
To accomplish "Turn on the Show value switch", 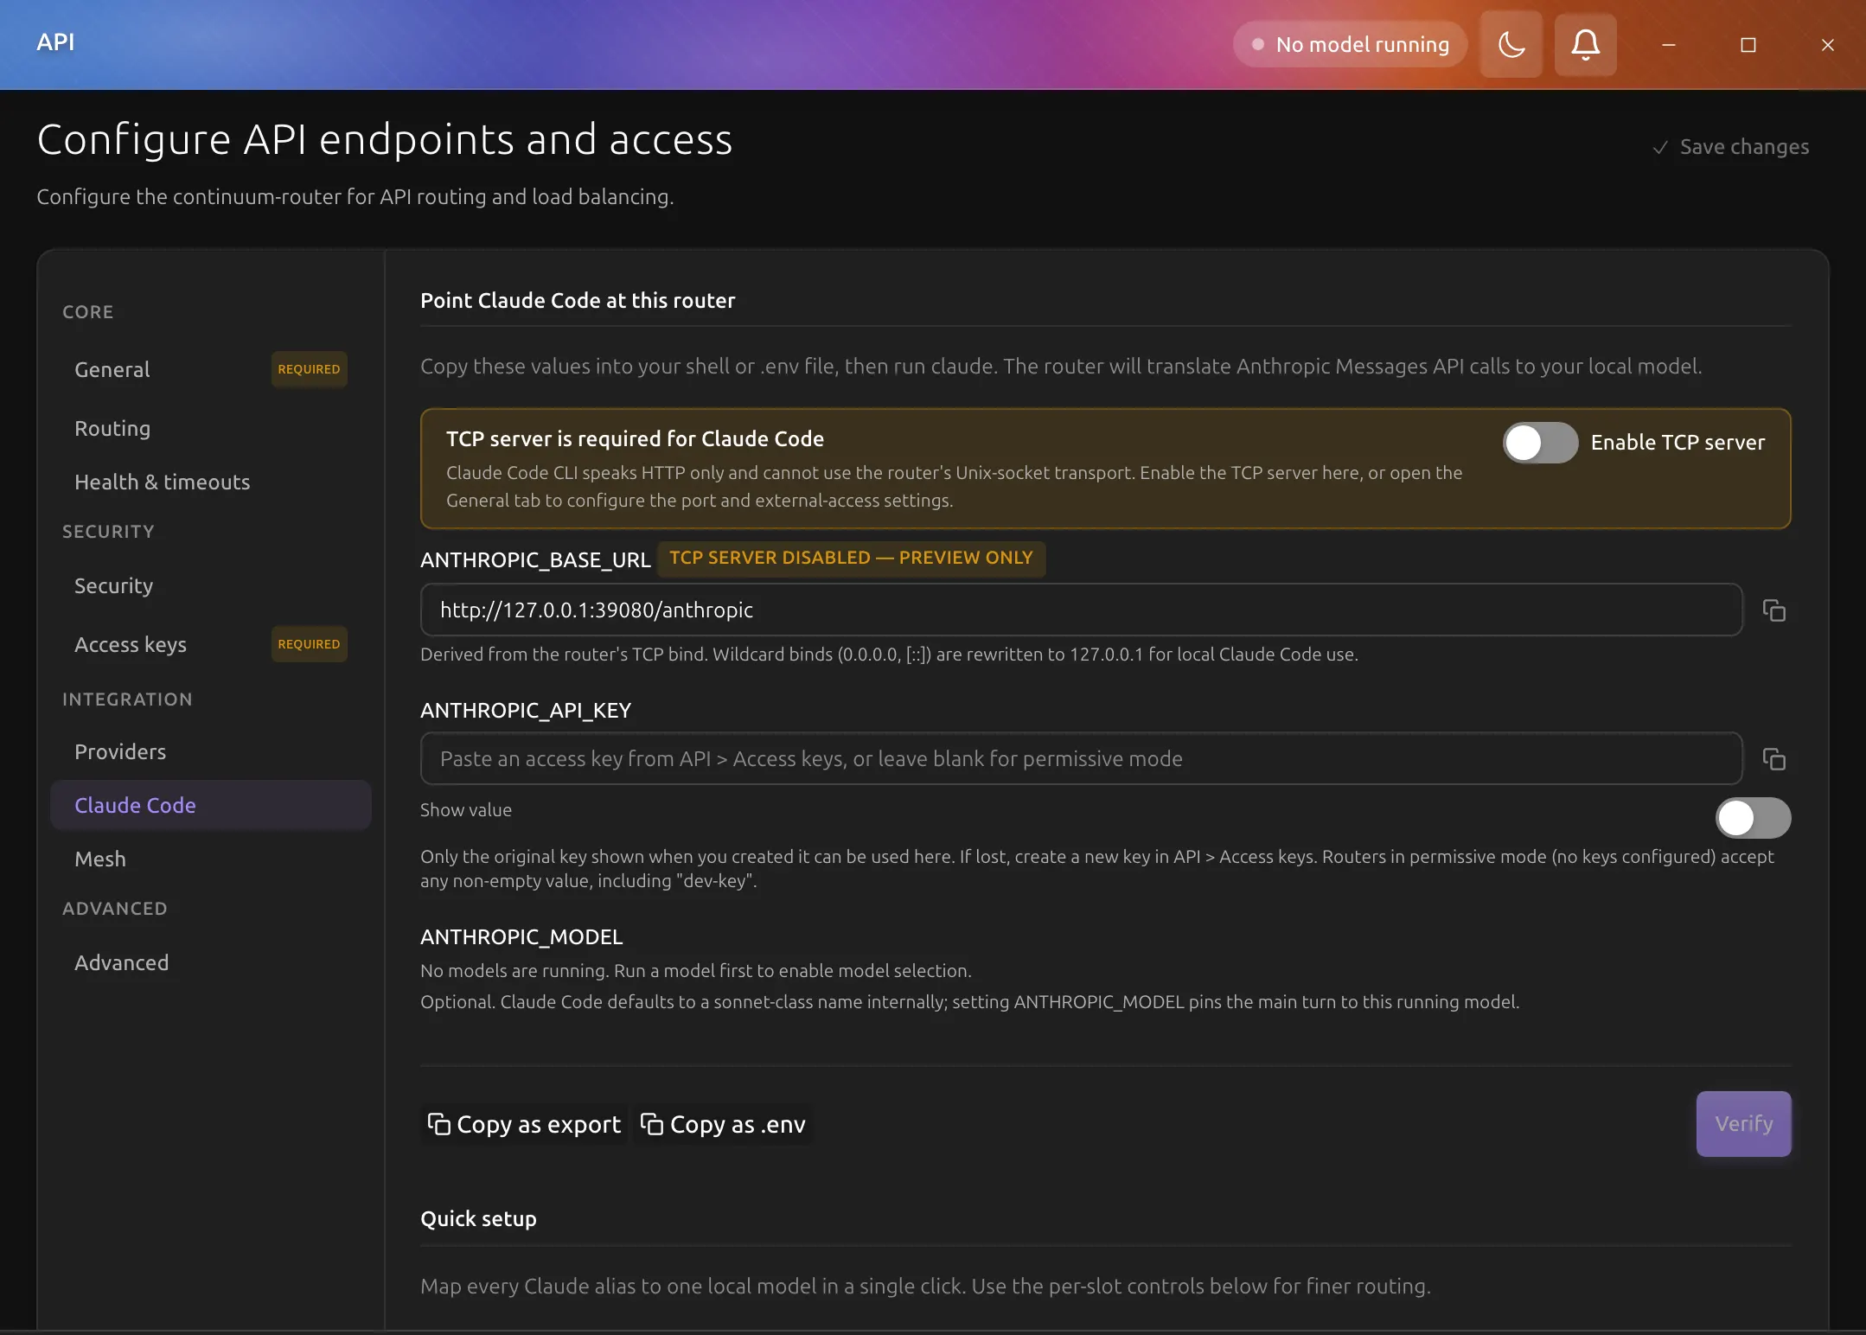I will [1754, 818].
